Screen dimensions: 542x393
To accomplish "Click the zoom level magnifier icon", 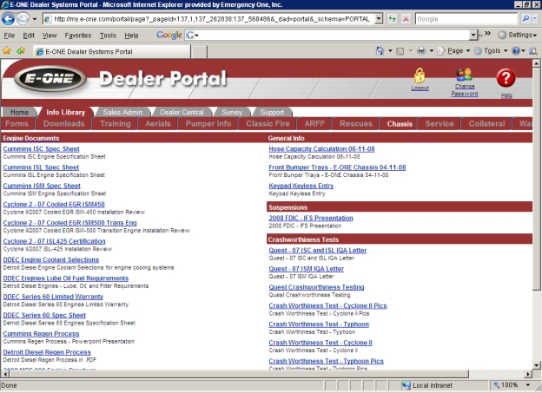I will pos(496,384).
